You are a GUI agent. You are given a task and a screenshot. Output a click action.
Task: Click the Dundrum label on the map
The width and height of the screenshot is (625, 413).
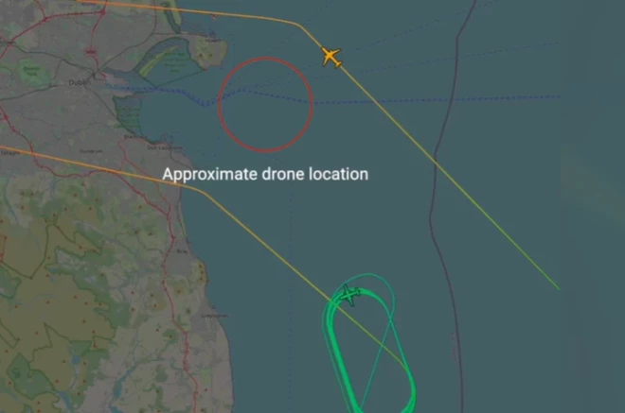tap(91, 151)
